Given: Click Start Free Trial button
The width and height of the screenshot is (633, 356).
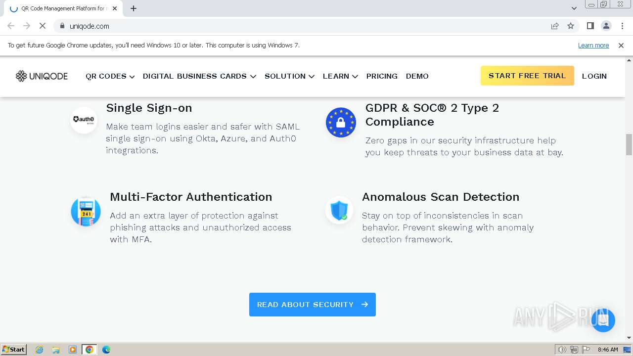Looking at the screenshot, I should 527,76.
